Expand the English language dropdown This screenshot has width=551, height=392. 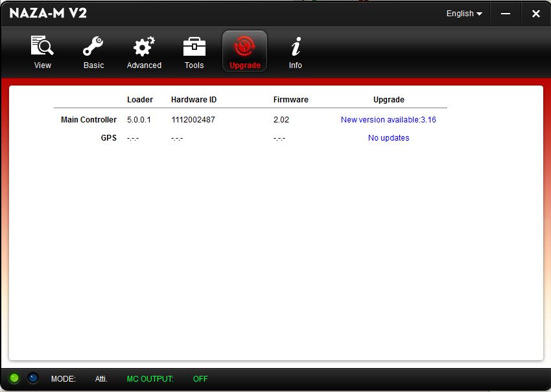464,14
